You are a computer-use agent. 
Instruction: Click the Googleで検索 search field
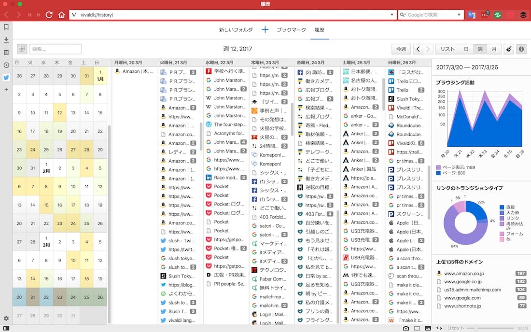431,15
